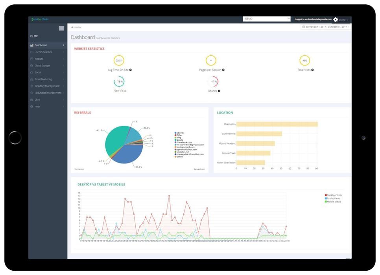Click the (direct) blue legend swatch
This screenshot has height=275, width=380.
[175, 133]
